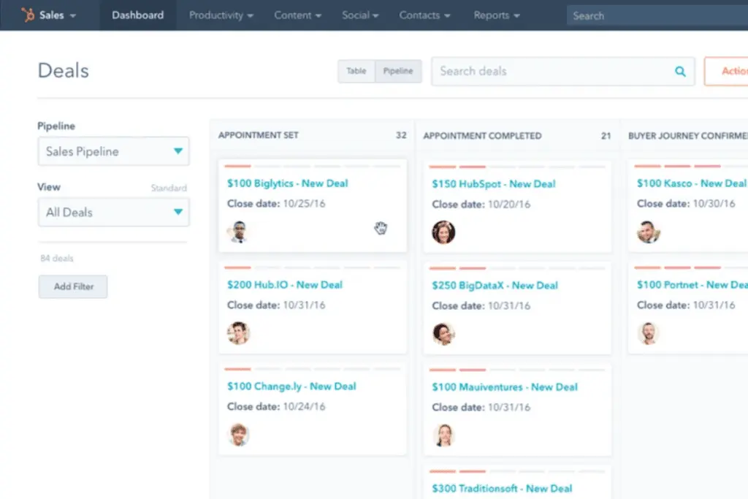Click the Appointment Completed column header
The height and width of the screenshot is (499, 748).
click(482, 136)
